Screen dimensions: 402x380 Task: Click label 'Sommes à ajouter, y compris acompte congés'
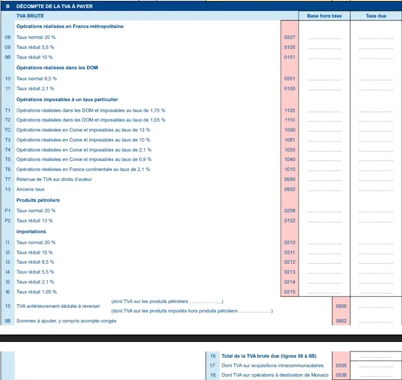click(x=66, y=321)
